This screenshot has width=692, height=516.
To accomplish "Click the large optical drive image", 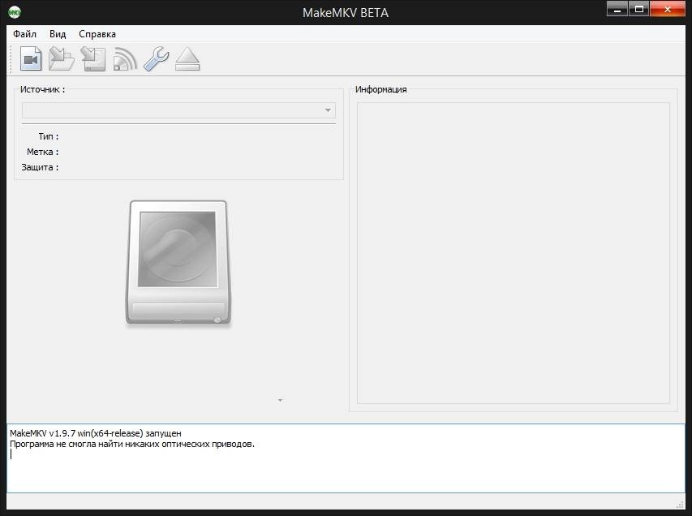I will point(178,263).
